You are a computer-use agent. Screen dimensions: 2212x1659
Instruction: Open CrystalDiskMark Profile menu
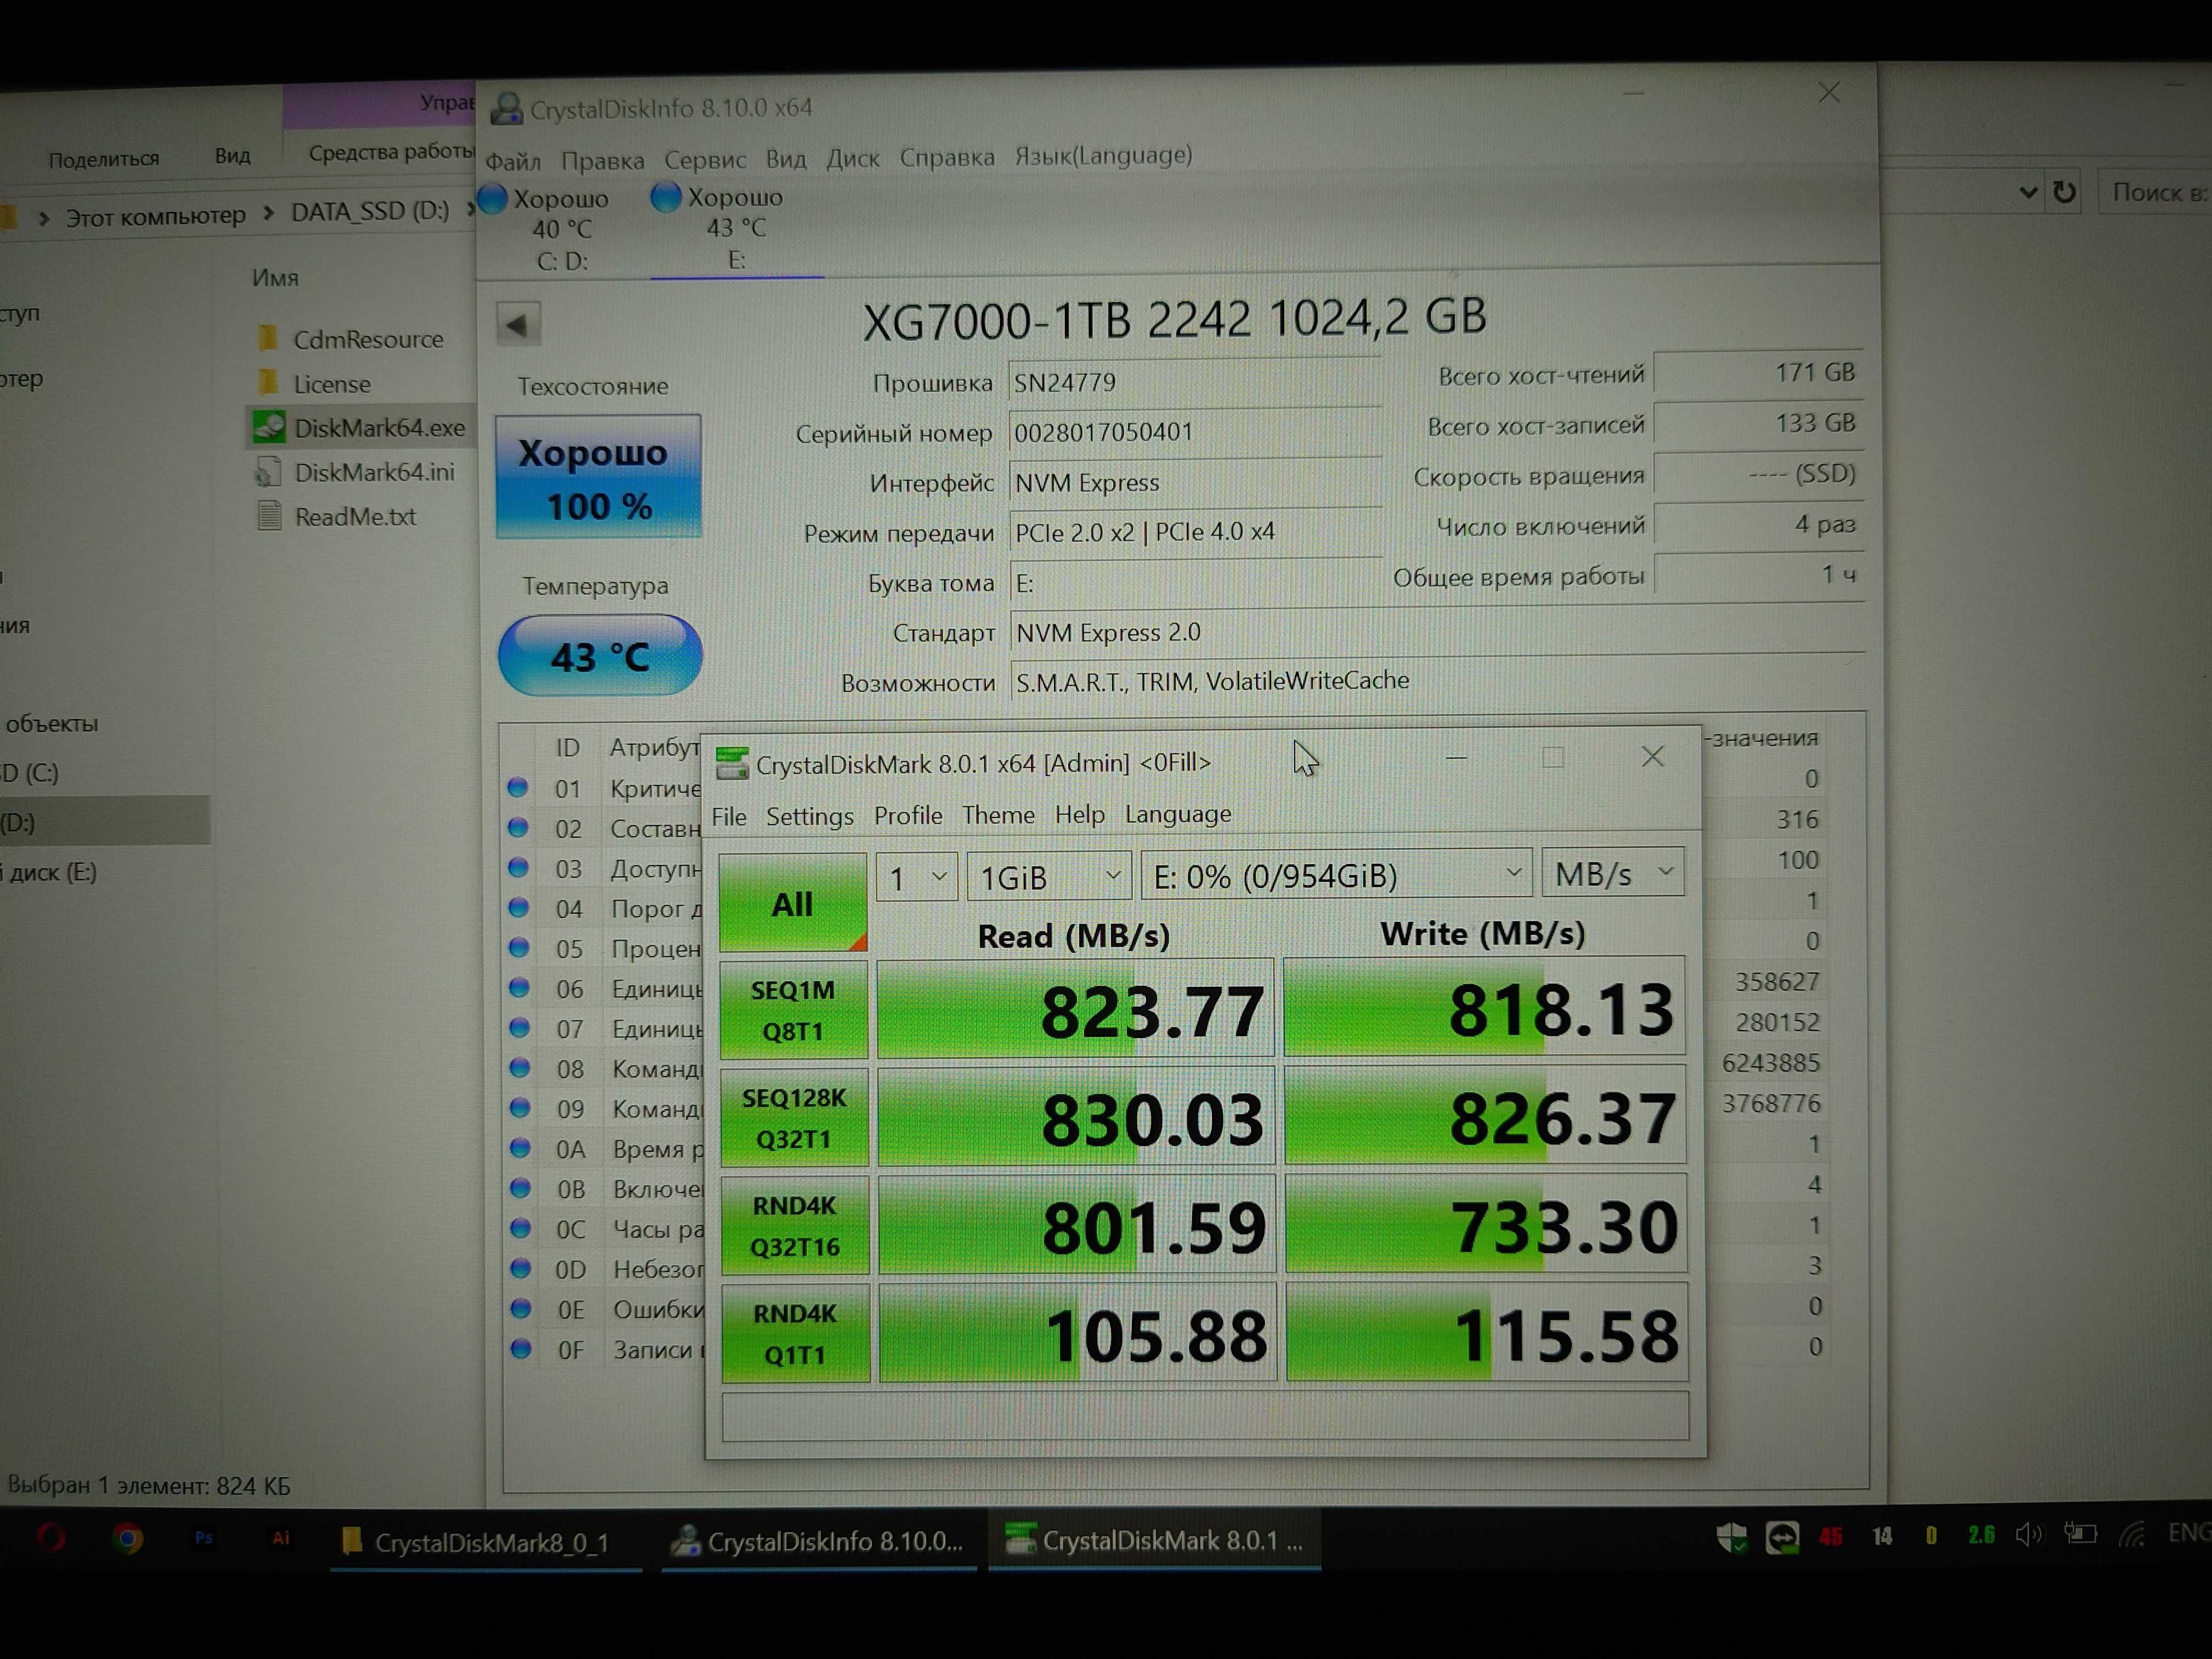click(908, 815)
